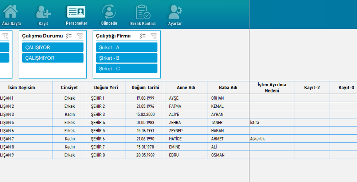This screenshot has width=357, height=182.
Task: Click birth date 15.01.1970
Action: 145,147
